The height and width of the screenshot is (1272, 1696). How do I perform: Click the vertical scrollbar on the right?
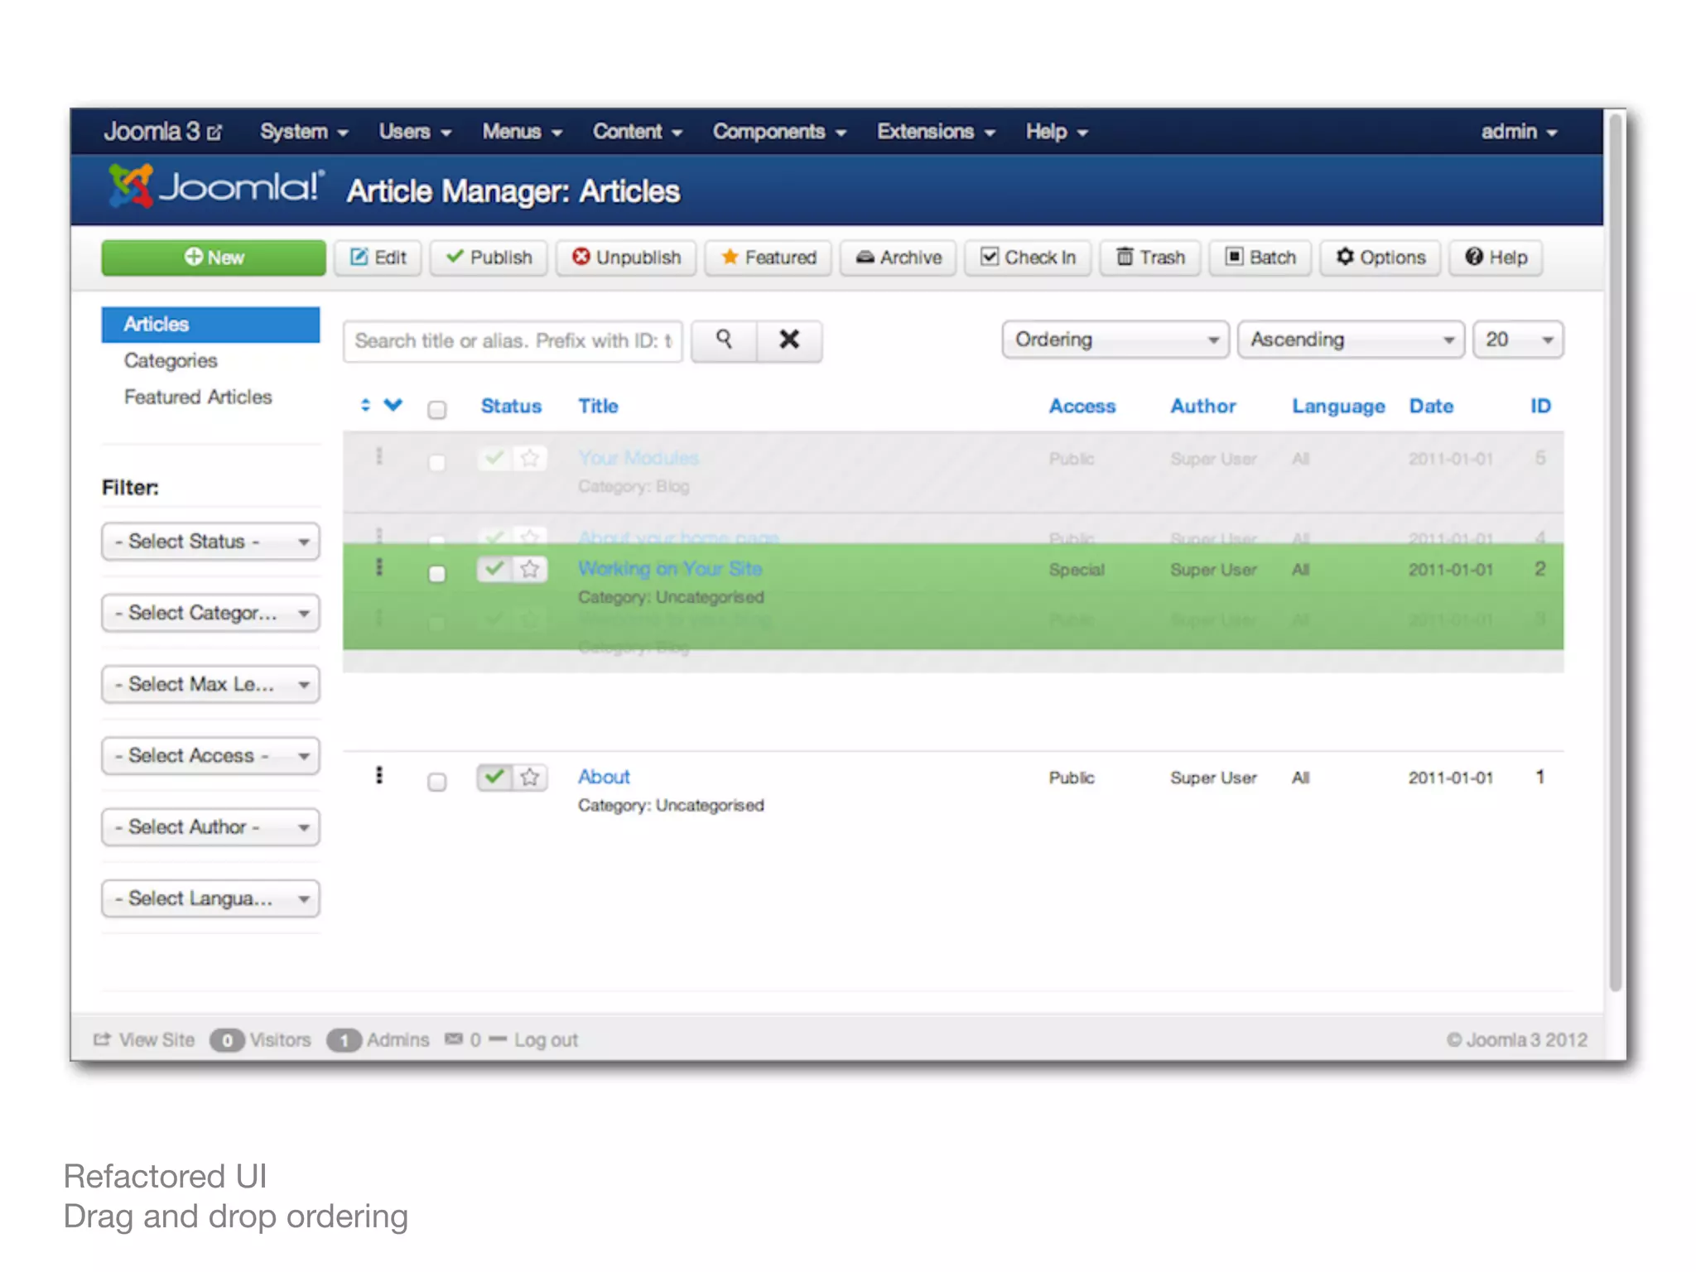[x=1615, y=551]
